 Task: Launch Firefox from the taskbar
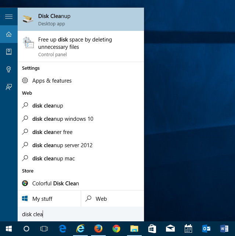click(x=98, y=229)
